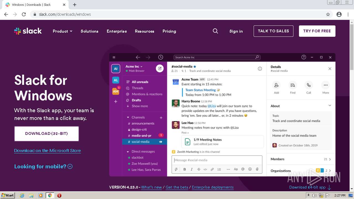354x199 pixels.
Task: Open a new browser tab
Action: tap(75, 5)
